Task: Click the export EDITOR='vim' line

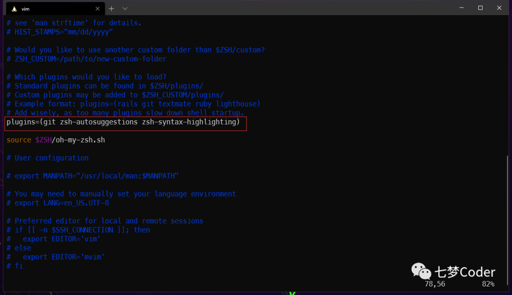Action: 54,239
